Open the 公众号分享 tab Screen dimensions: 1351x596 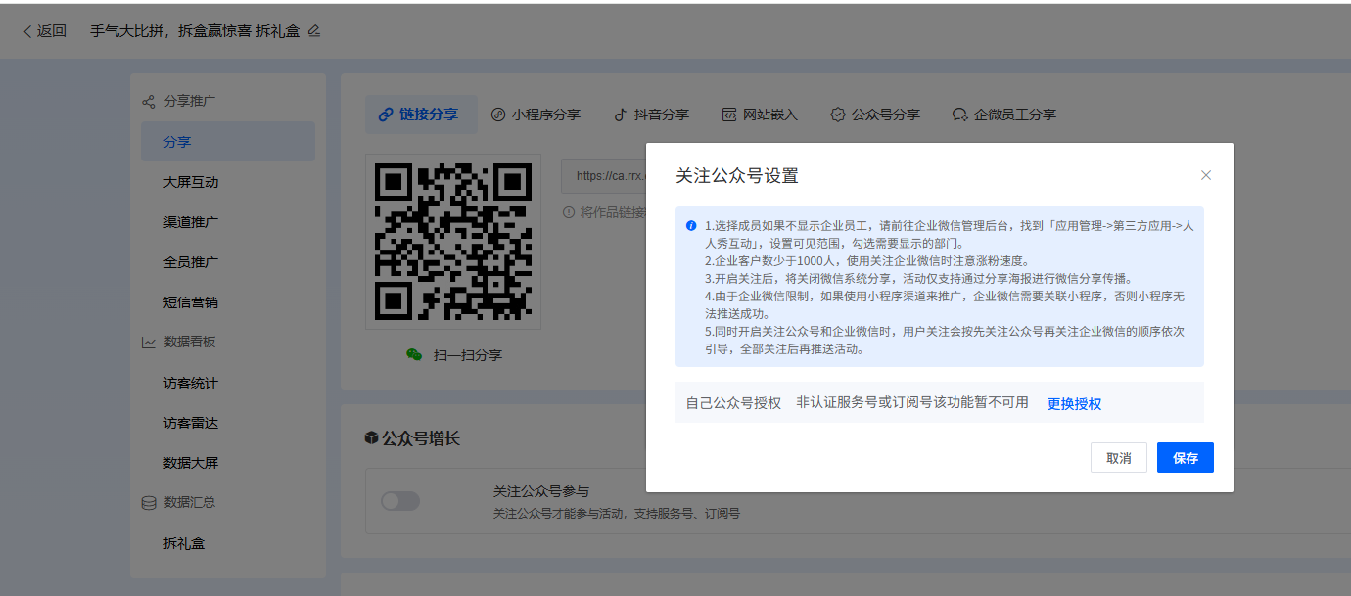coord(875,115)
